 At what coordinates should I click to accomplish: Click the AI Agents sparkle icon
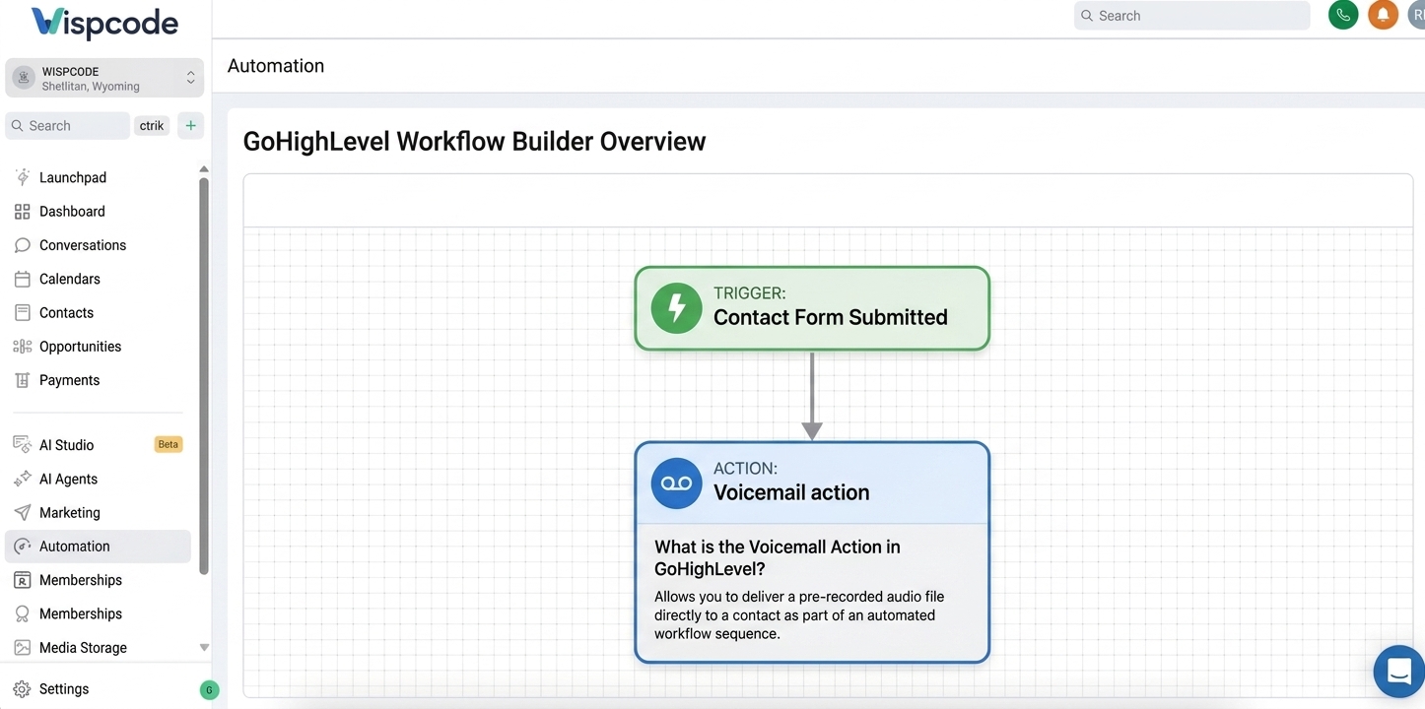pyautogui.click(x=22, y=479)
